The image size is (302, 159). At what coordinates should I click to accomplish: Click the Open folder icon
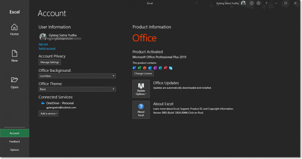pos(14,80)
